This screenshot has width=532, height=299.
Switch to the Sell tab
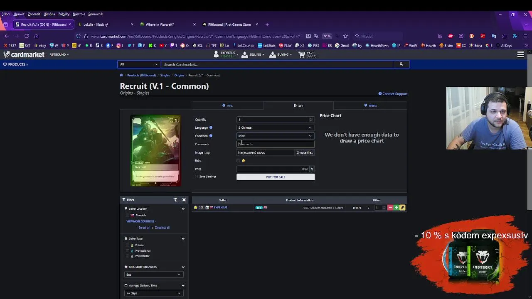click(x=298, y=105)
